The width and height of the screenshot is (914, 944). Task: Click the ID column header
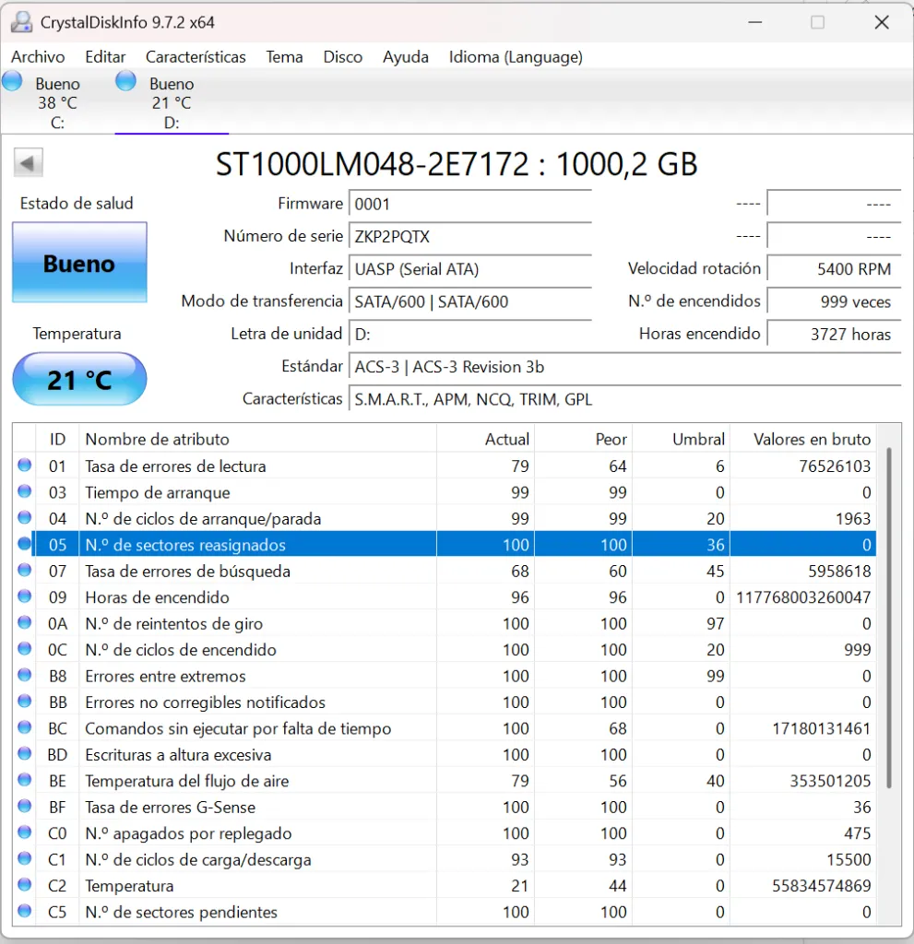(57, 439)
